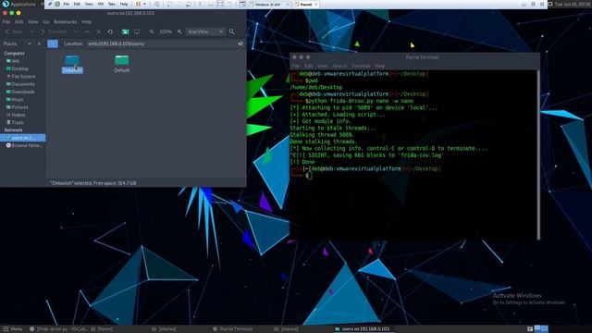
Task: Clear the location field with end icon
Action: point(240,43)
